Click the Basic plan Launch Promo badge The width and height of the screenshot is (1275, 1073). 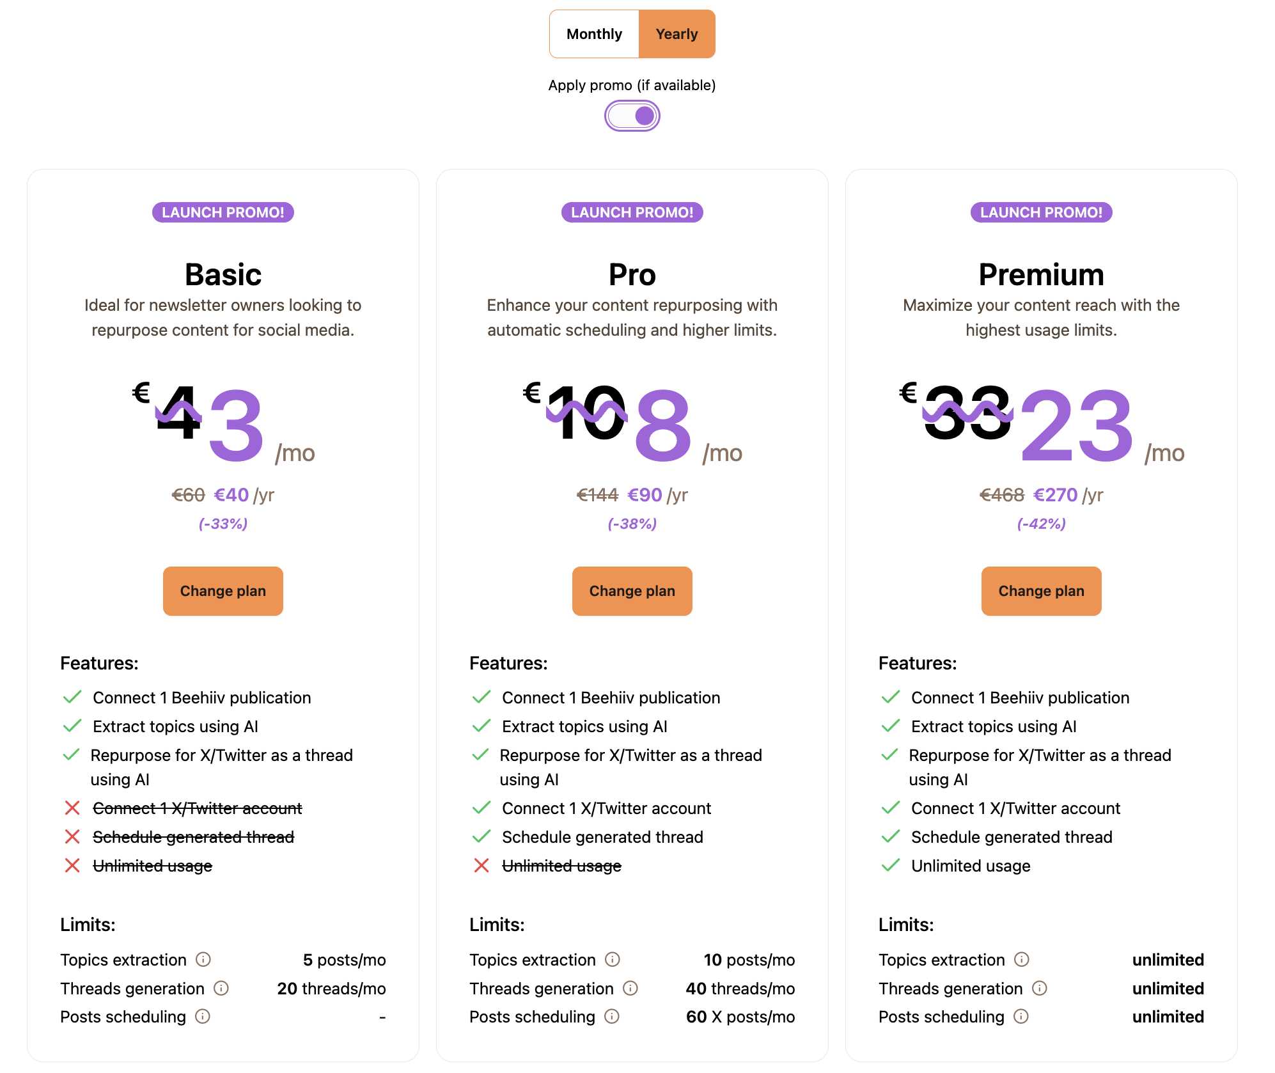point(223,212)
